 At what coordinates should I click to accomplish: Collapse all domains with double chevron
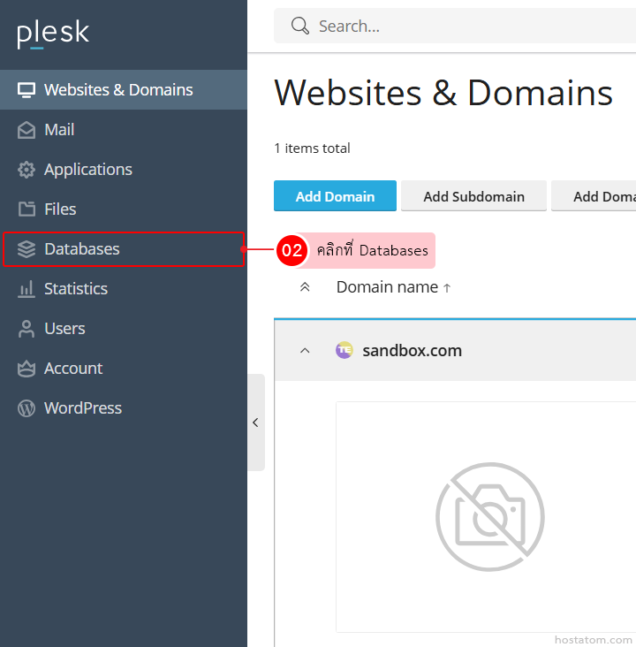(x=305, y=287)
